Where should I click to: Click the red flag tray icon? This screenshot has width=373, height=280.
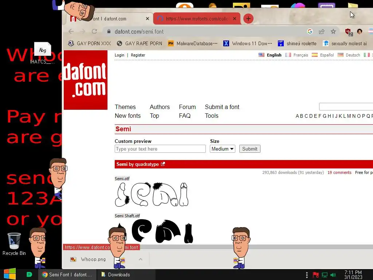coord(316,275)
